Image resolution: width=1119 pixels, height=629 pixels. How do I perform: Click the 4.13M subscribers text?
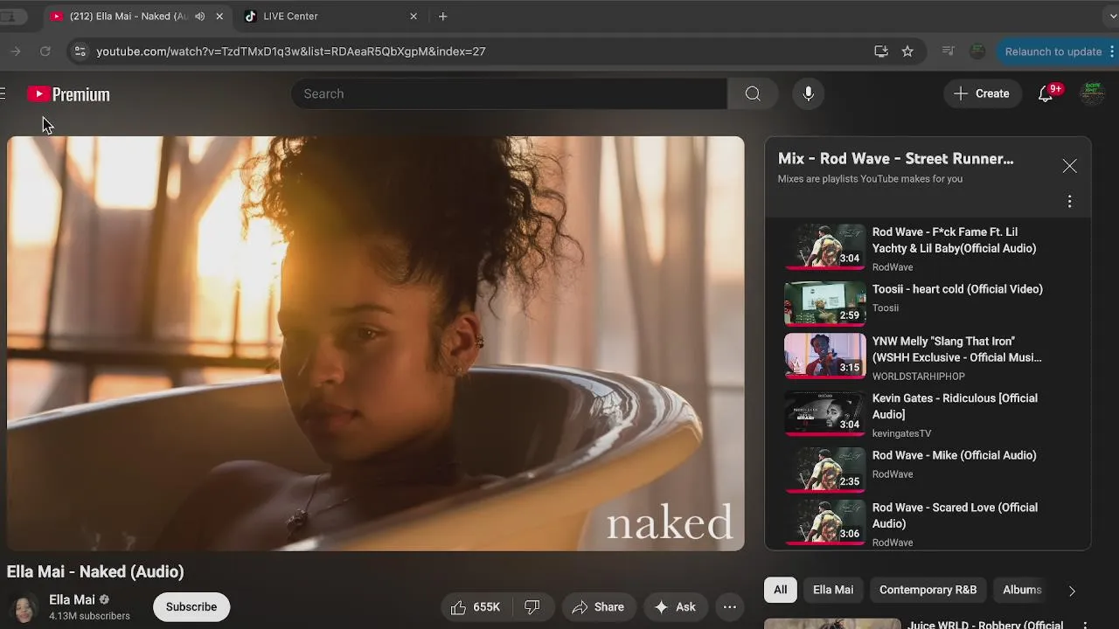89,616
